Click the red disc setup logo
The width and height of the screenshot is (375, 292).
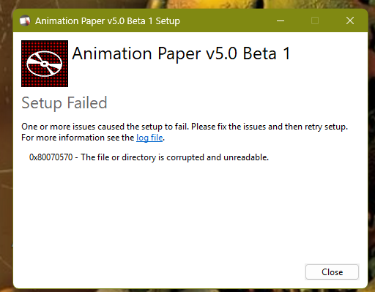[45, 64]
